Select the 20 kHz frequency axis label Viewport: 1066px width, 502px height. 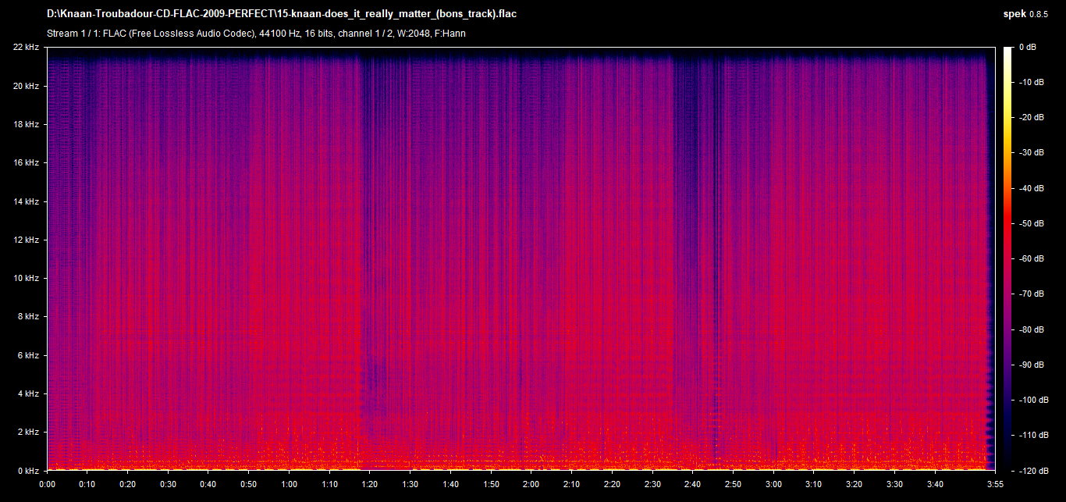coord(26,86)
